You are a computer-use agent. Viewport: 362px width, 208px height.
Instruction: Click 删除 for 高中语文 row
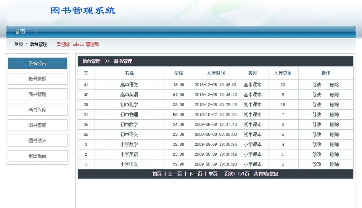point(335,85)
